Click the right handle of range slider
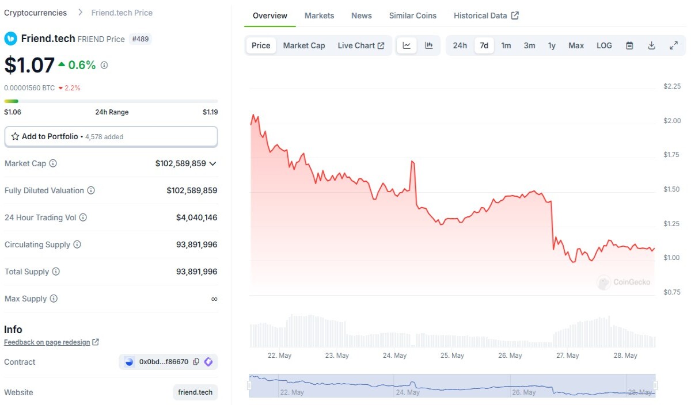This screenshot has height=405, width=691. click(655, 385)
